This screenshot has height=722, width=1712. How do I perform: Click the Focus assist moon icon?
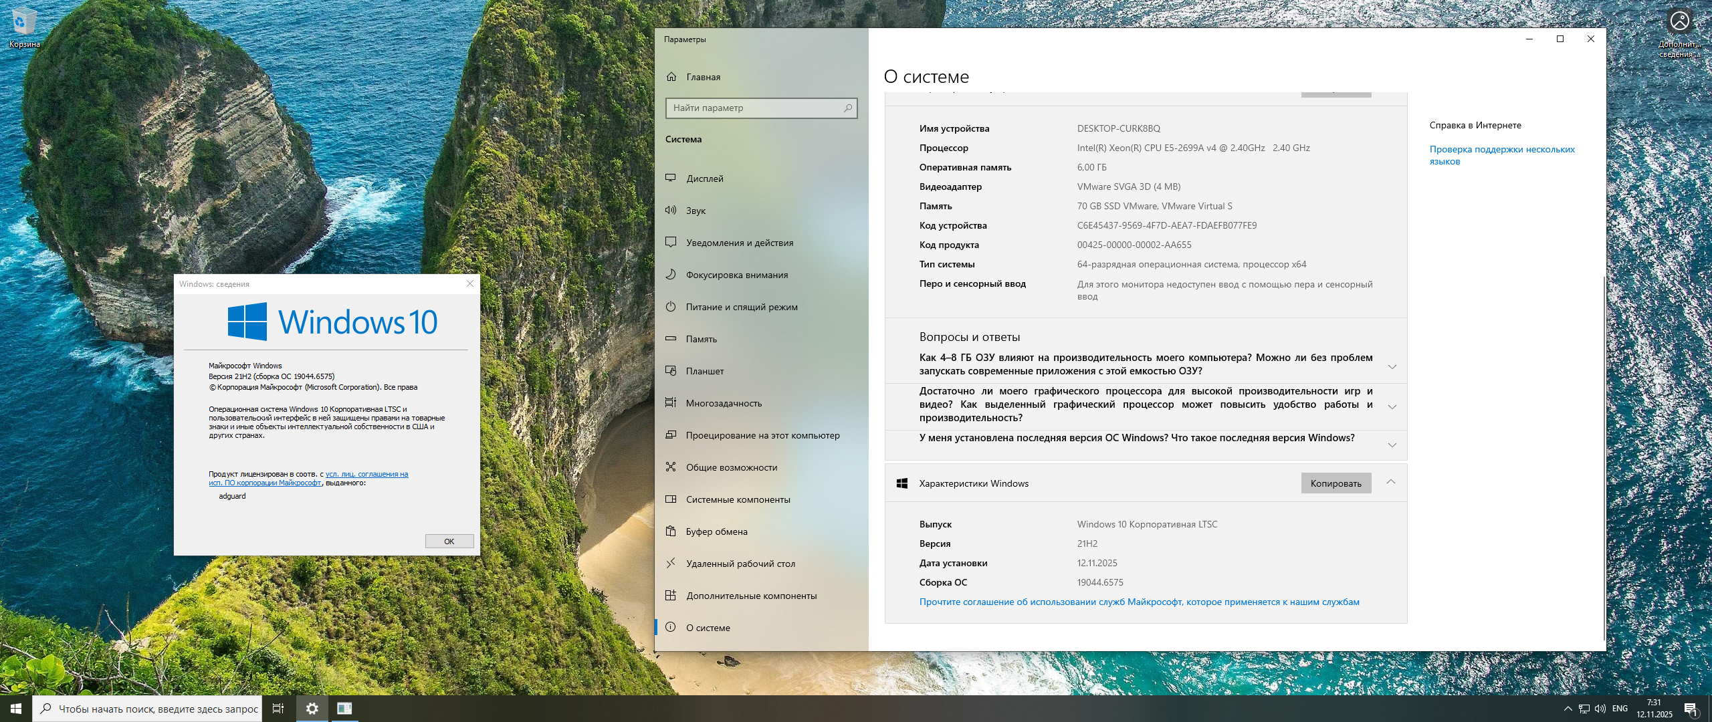click(671, 274)
